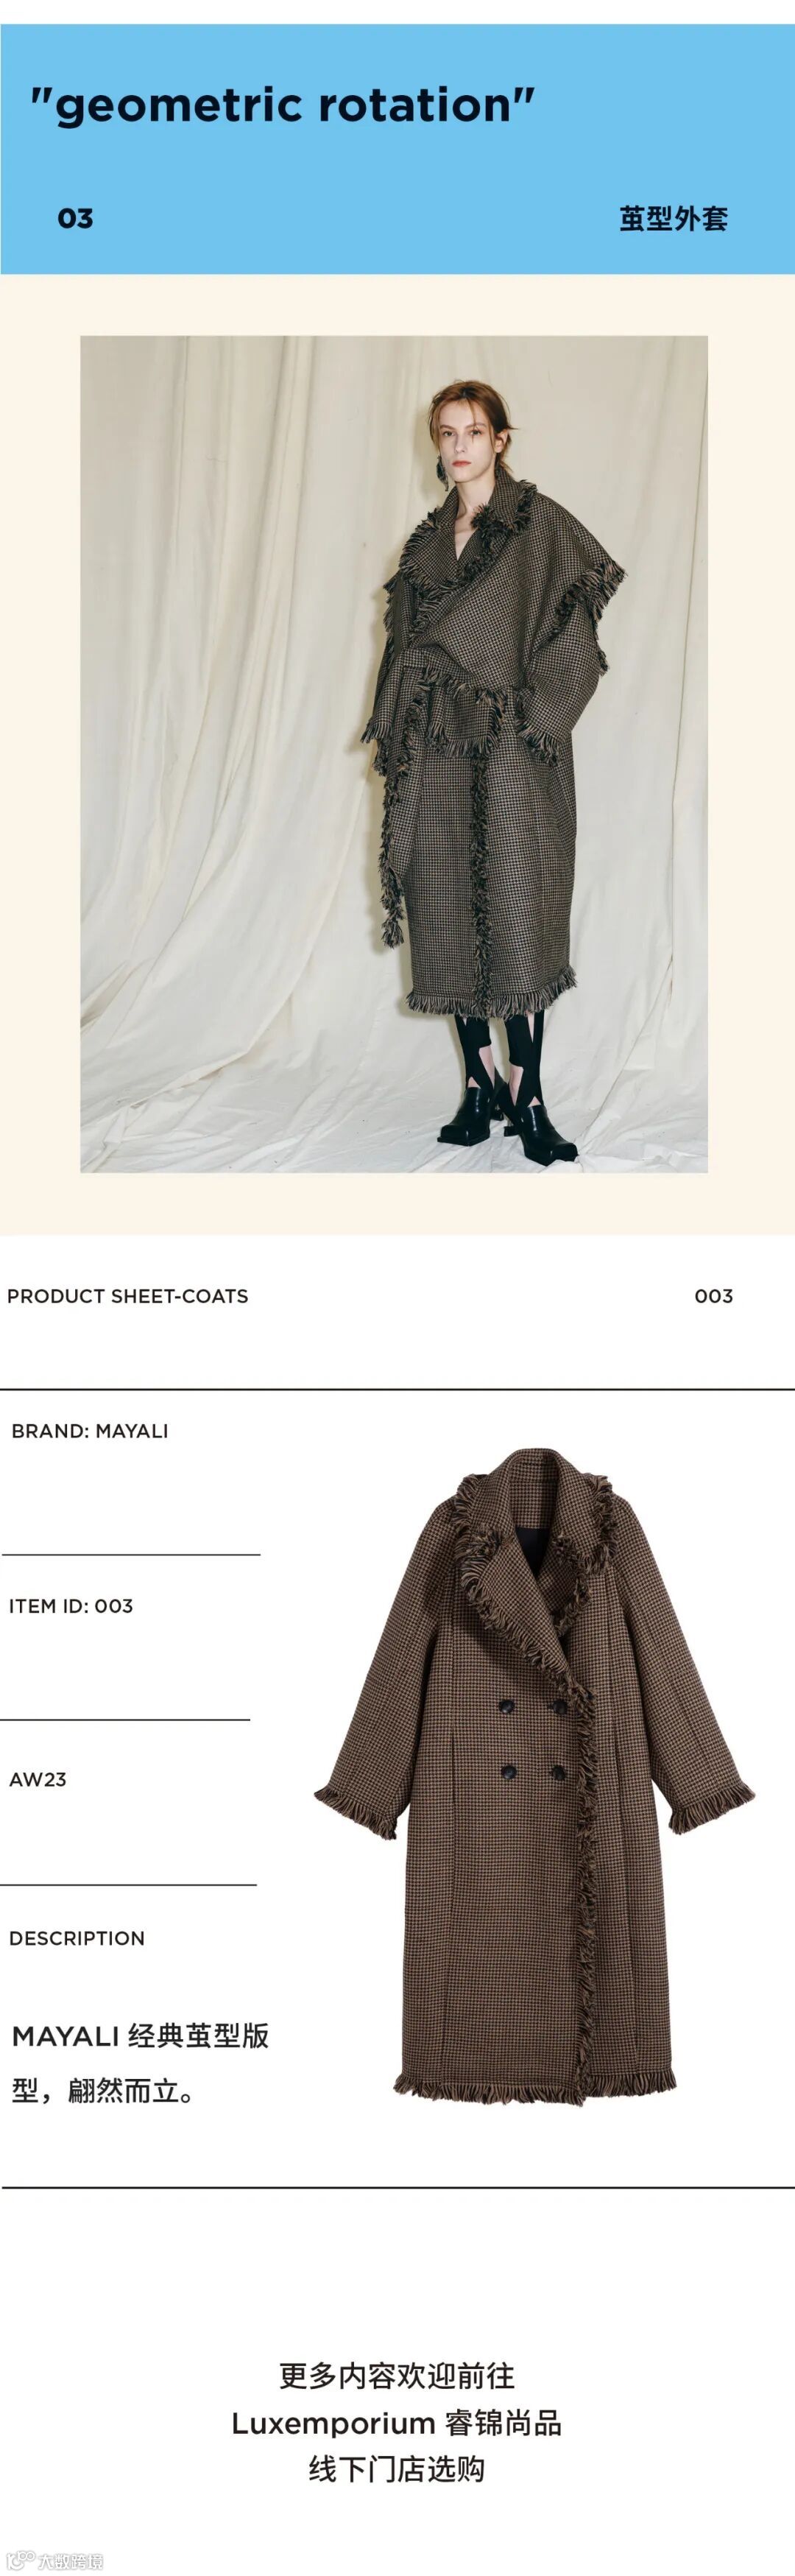Open the flat-lay houndstooth coat image
This screenshot has height=2576, width=795.
(534, 1776)
